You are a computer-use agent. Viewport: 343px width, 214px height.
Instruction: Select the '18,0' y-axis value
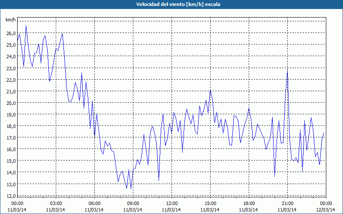[11, 126]
